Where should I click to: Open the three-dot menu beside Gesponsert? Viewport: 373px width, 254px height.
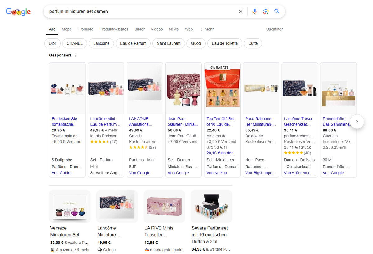pyautogui.click(x=76, y=55)
